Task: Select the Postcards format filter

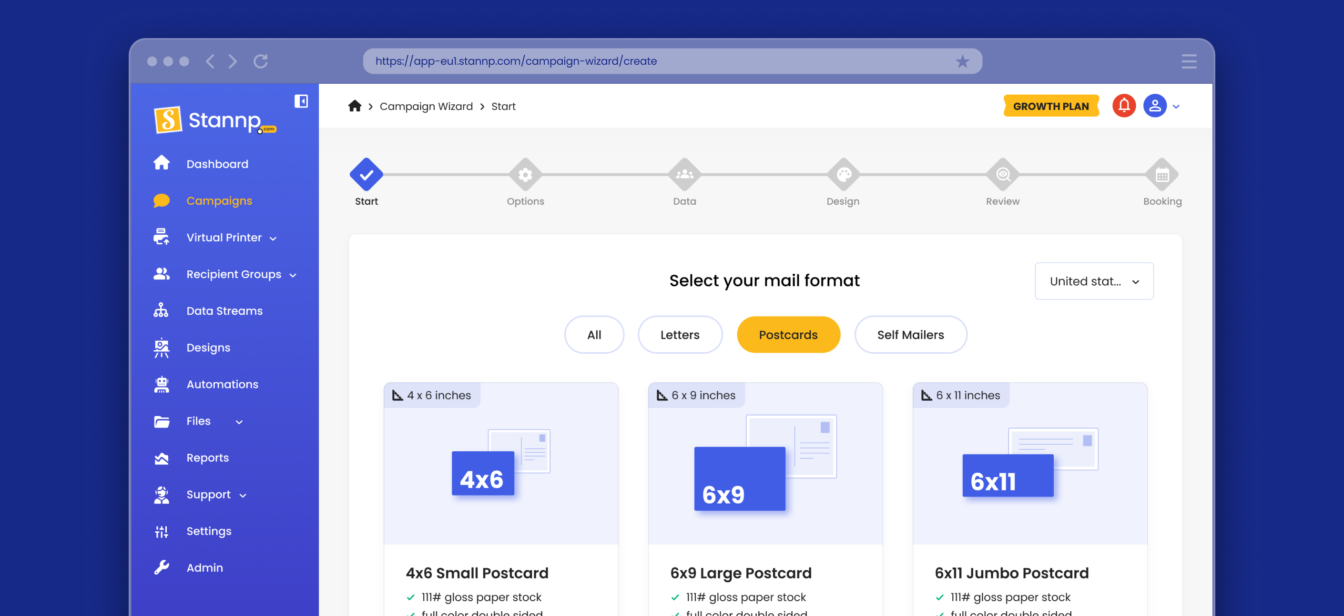Action: (788, 335)
